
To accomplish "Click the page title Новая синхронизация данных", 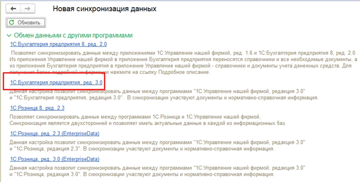I will pos(104,9).
